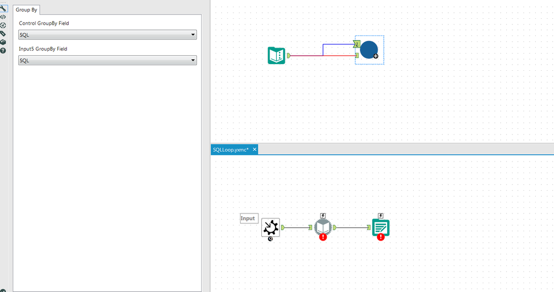Click connection between Macro Input and Dynamic Input
This screenshot has height=292, width=554.
297,227
